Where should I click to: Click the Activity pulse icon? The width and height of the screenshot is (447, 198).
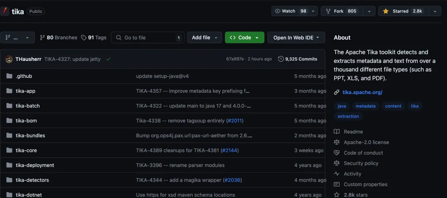[x=336, y=174]
